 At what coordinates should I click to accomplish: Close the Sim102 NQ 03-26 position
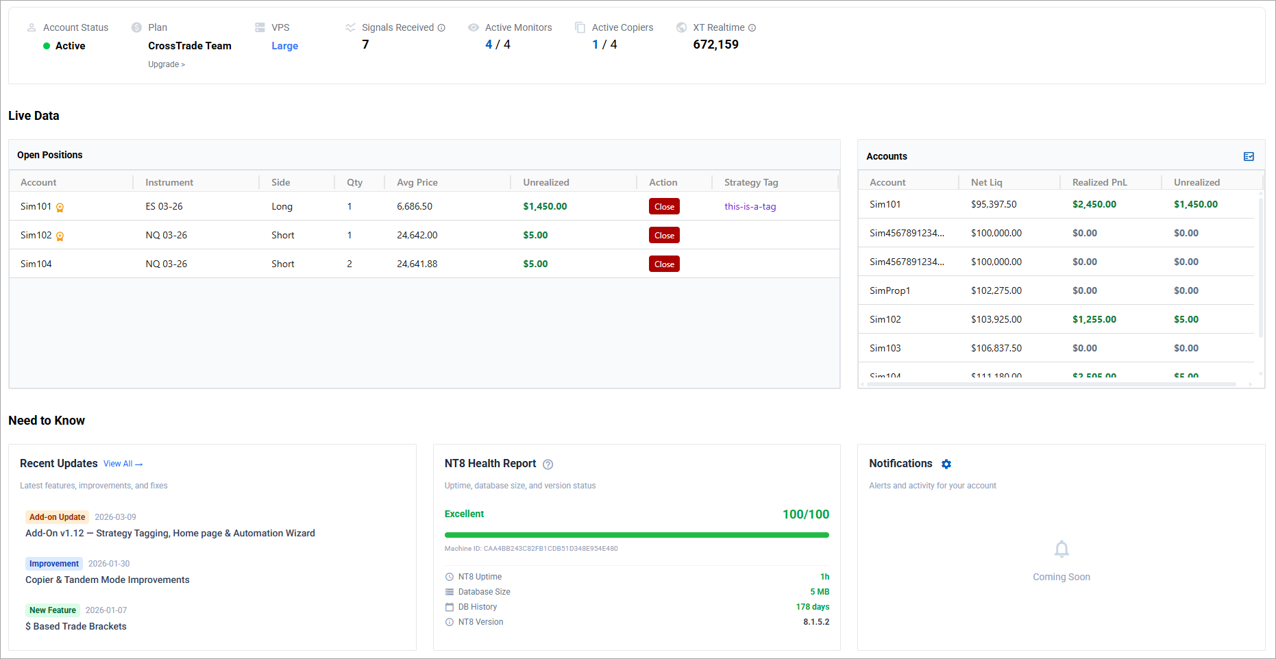coord(663,236)
